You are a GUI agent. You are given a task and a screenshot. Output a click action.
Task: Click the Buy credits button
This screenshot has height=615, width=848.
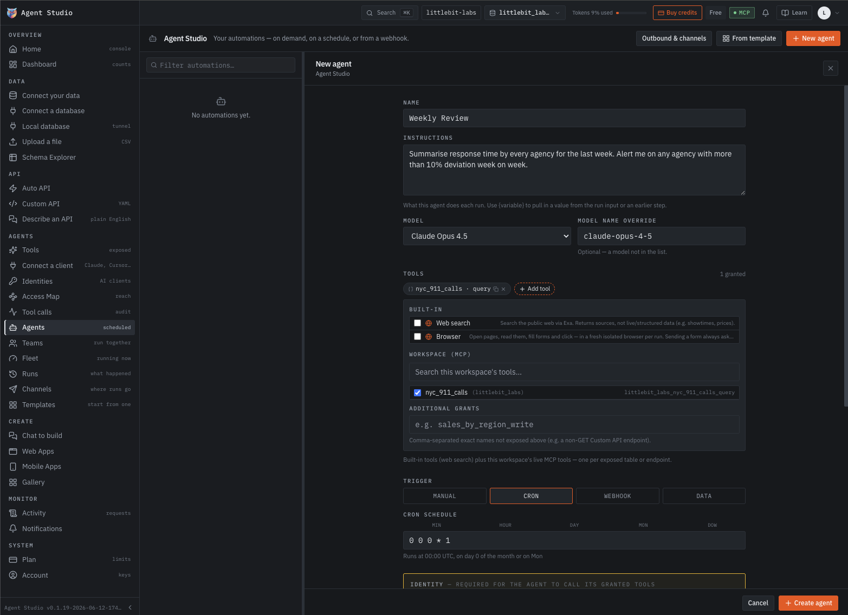coord(677,13)
